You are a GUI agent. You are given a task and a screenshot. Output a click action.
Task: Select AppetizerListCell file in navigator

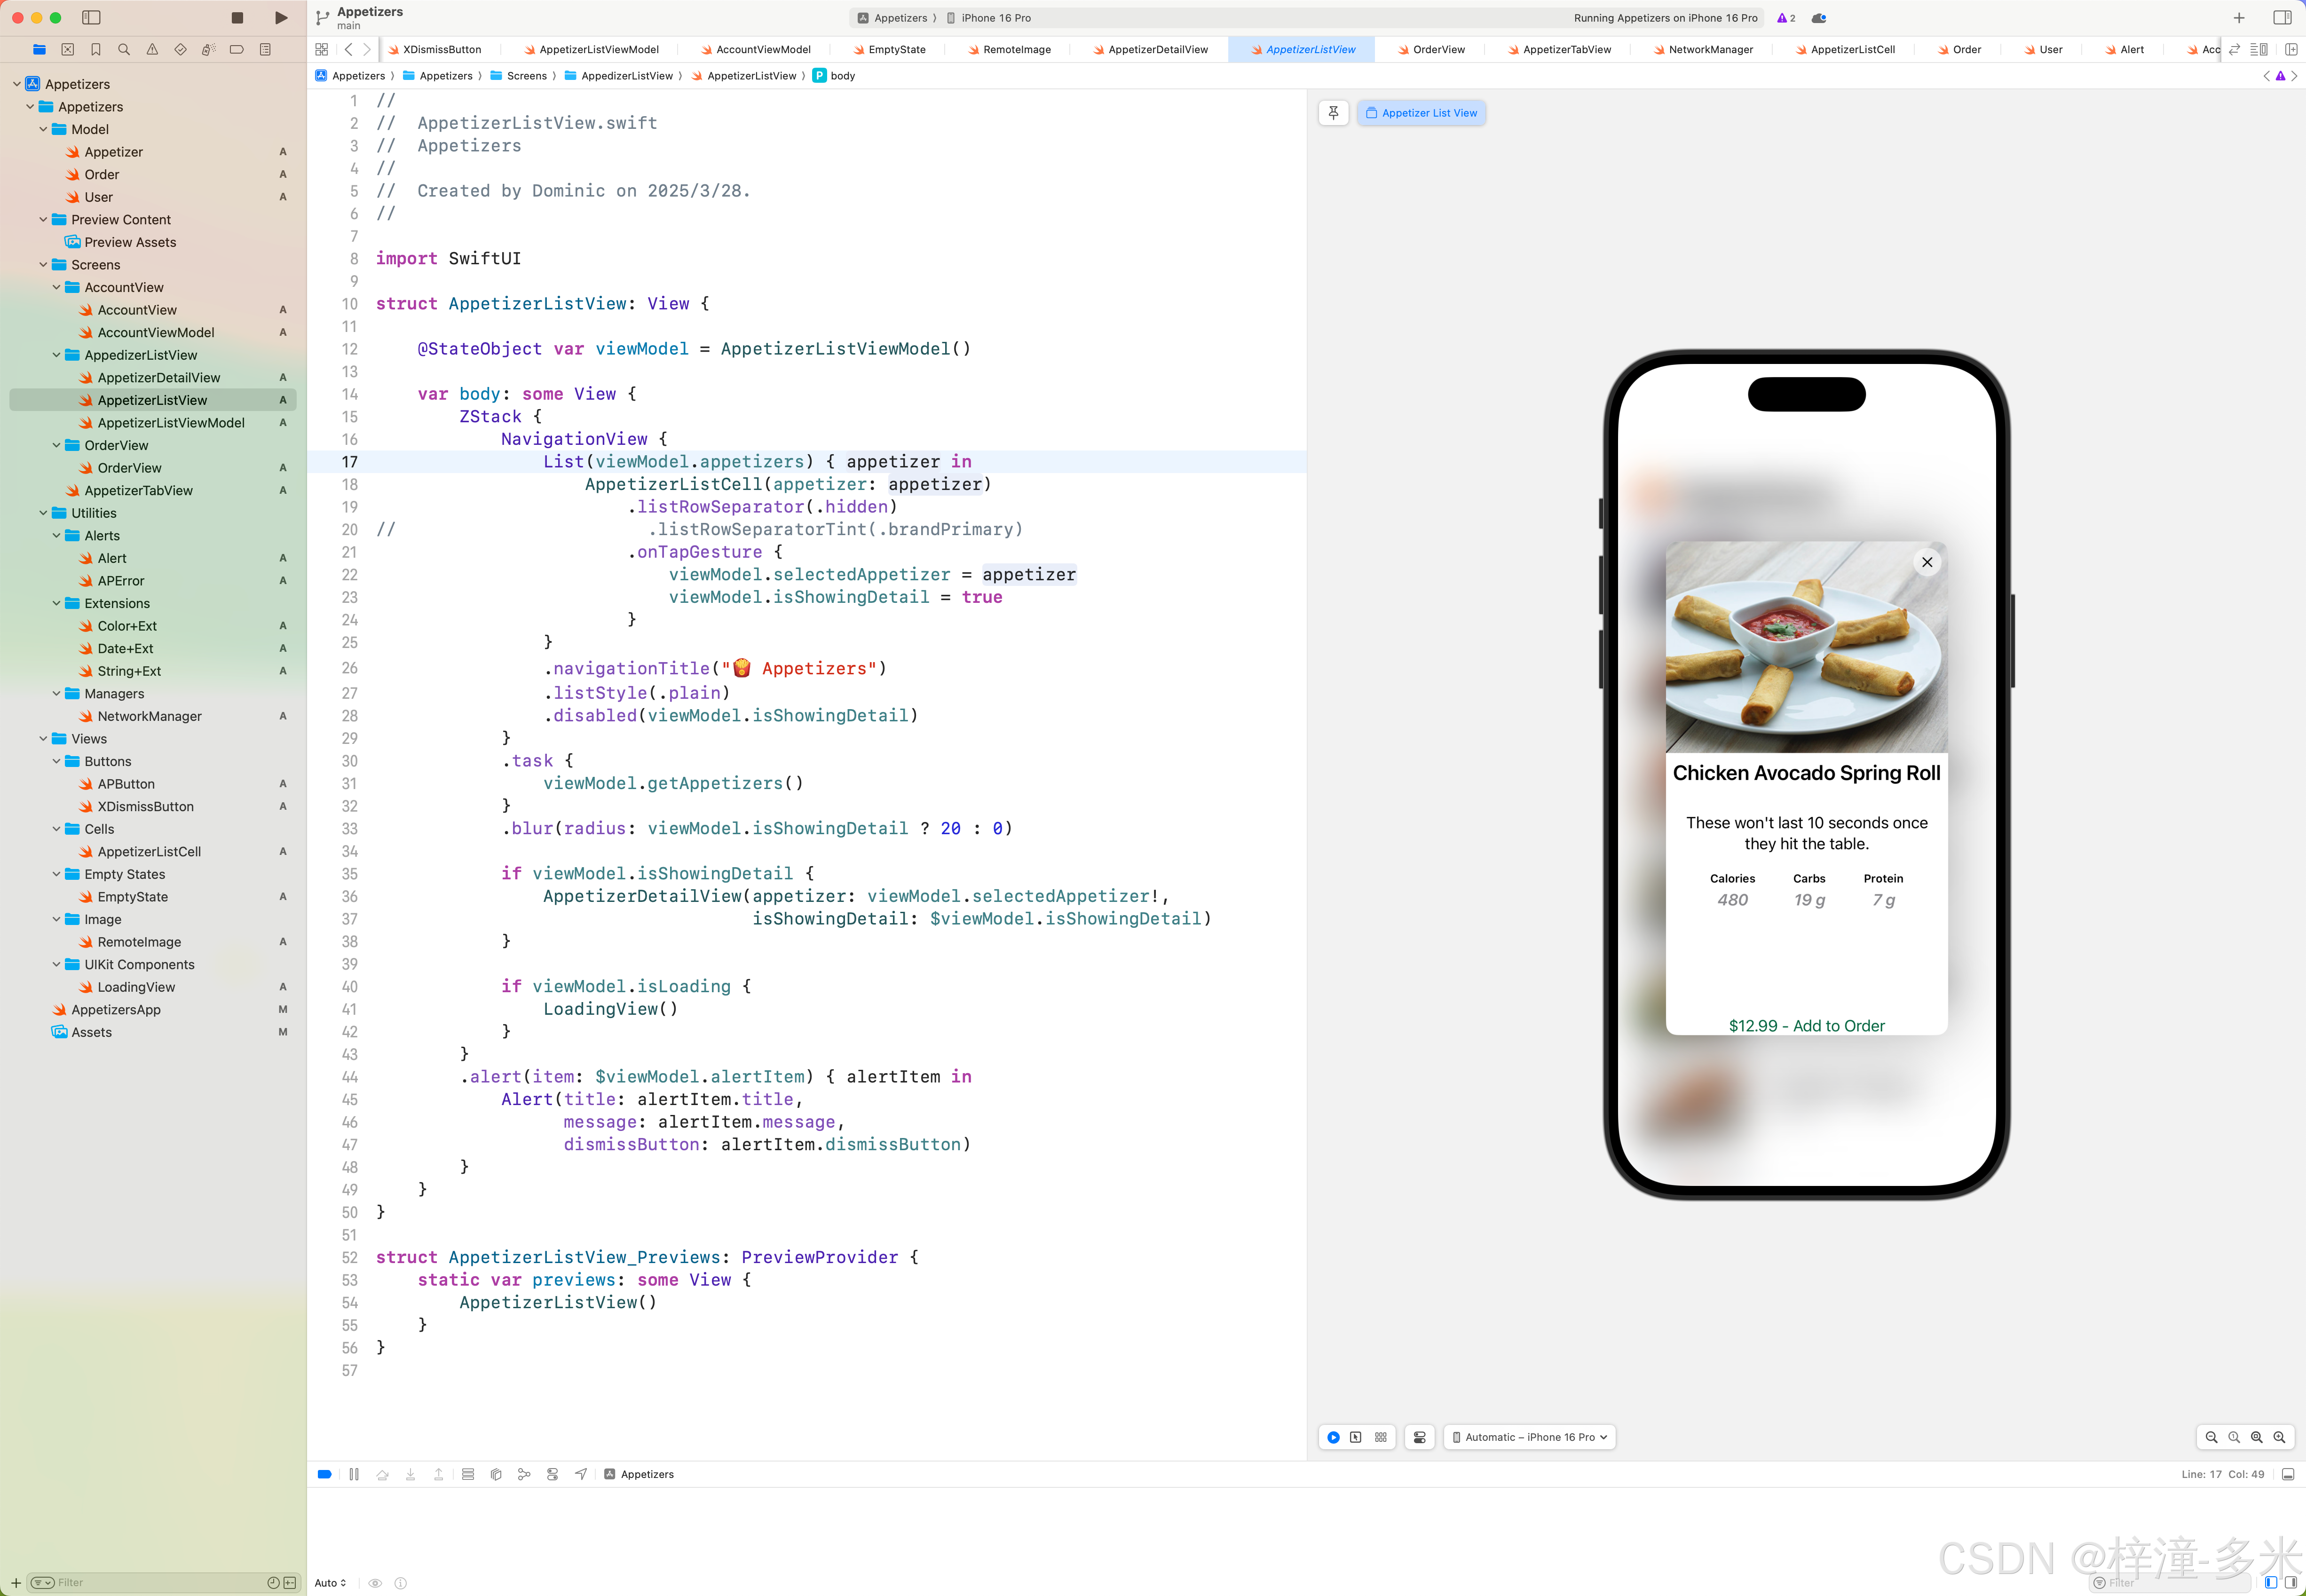coord(149,852)
